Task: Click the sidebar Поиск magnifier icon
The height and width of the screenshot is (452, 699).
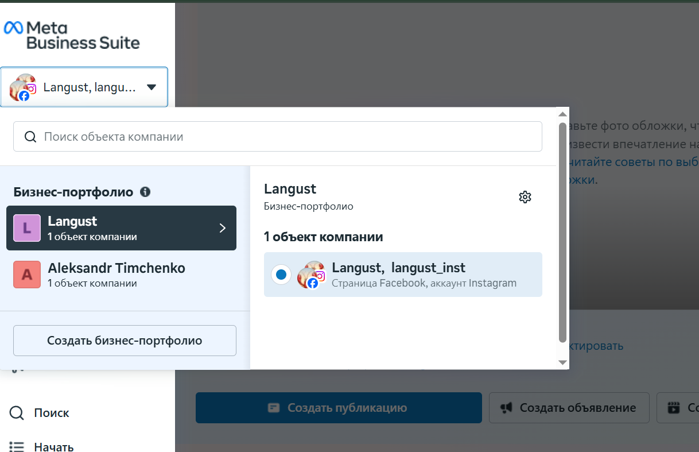Action: [x=17, y=413]
